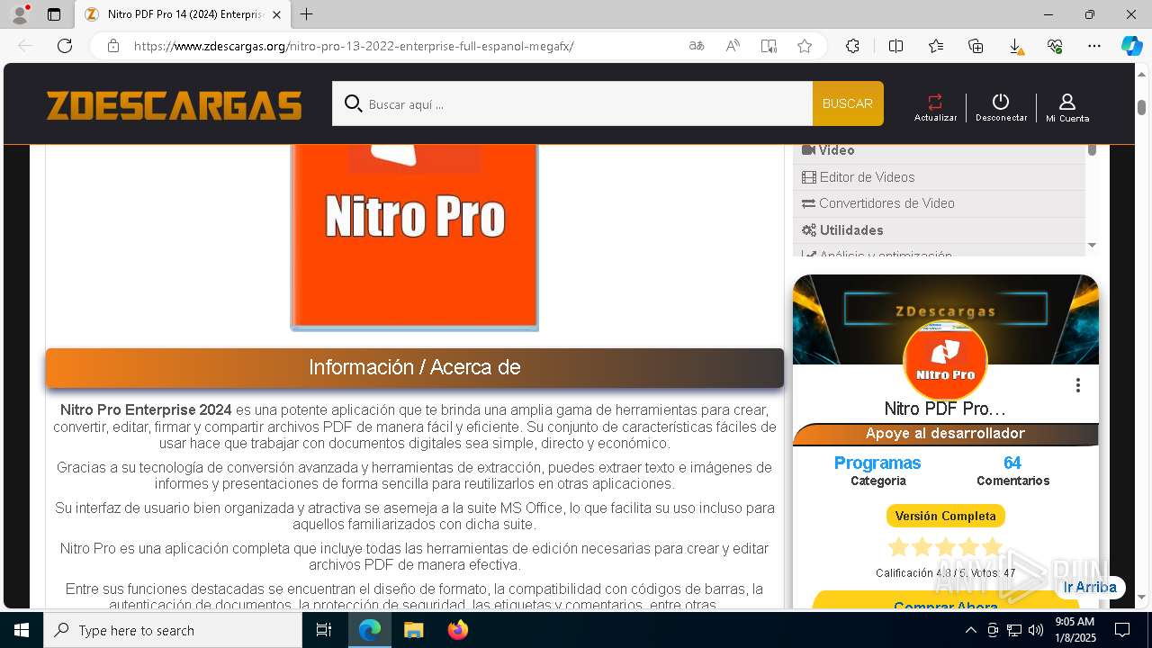Click Ir Arriba button

click(x=1090, y=587)
